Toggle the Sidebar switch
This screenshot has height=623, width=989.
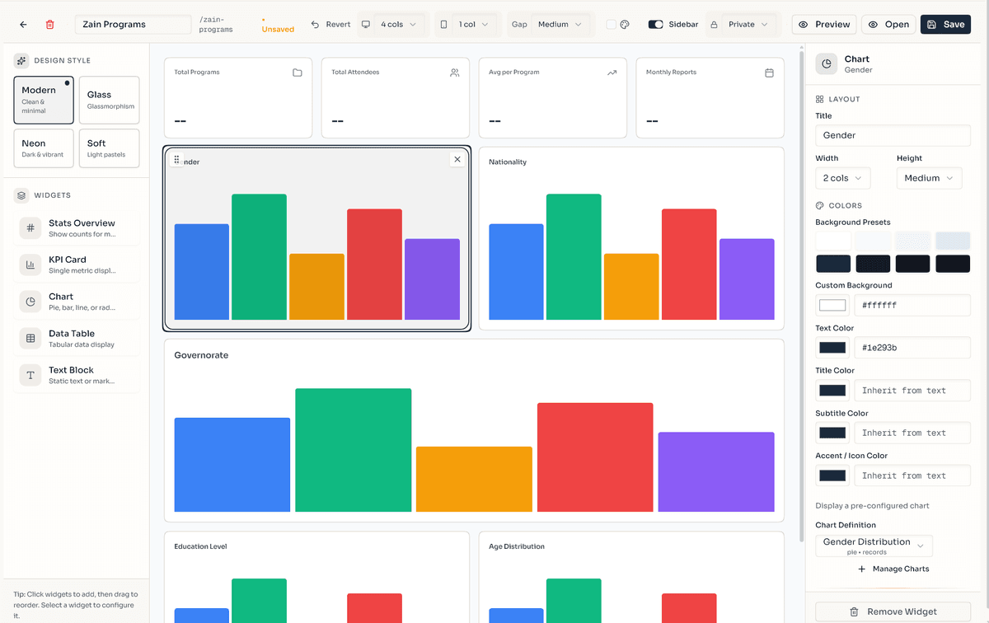[655, 25]
